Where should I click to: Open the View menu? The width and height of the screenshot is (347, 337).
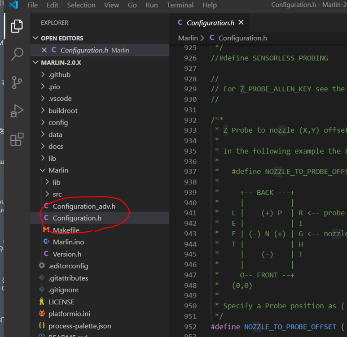point(111,5)
